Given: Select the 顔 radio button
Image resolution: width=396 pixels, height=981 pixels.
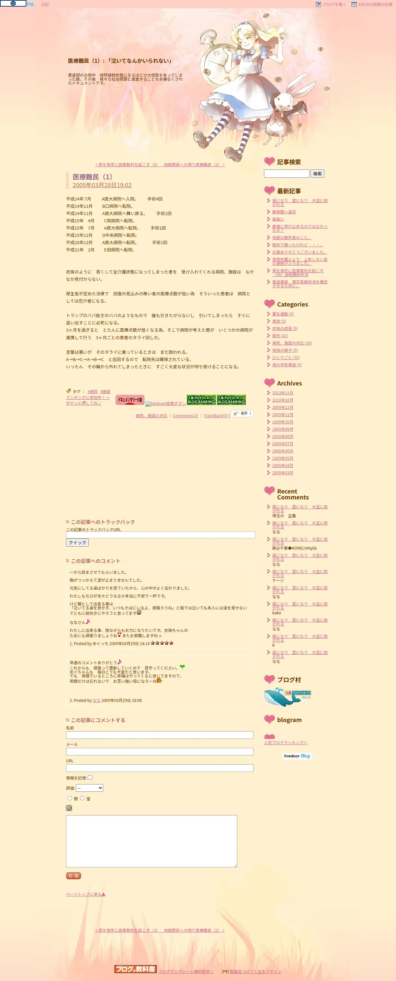Looking at the screenshot, I should (x=70, y=798).
